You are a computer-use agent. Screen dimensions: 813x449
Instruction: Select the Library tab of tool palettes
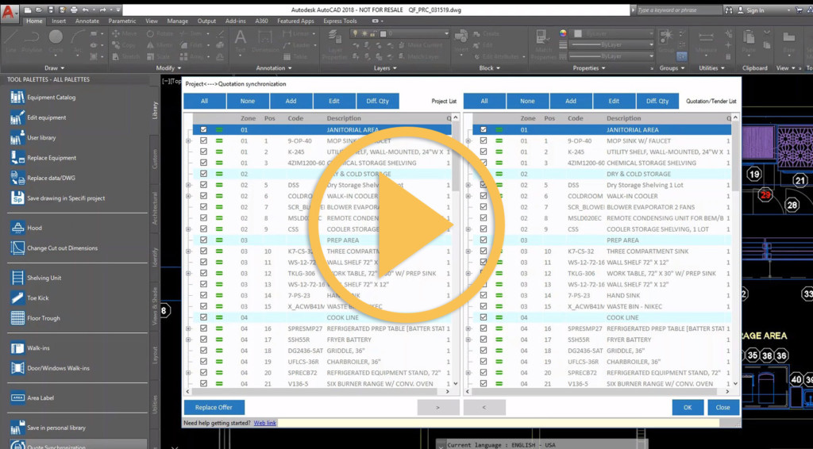[x=155, y=110]
